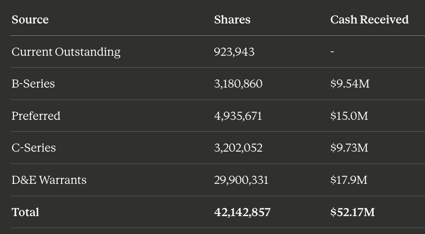Click the bold Total row label
Screen dimensions: 425x234
pos(26,212)
